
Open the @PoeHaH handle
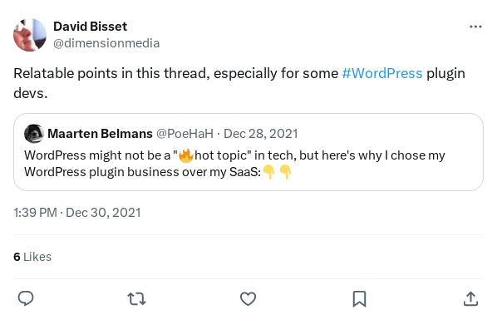click(185, 134)
